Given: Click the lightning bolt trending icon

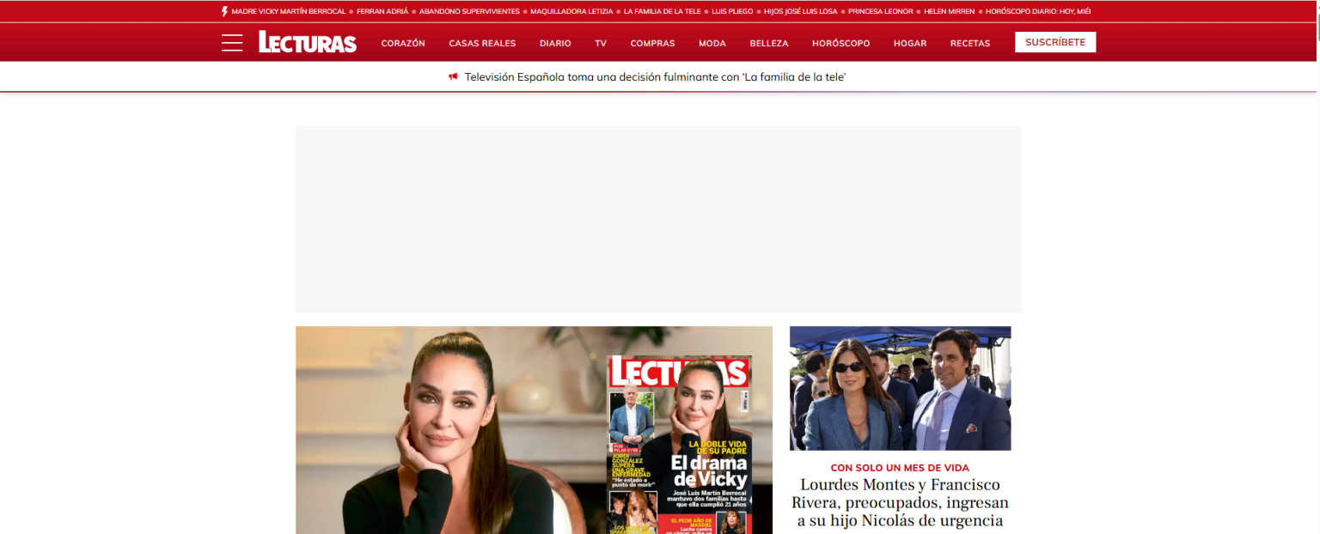Looking at the screenshot, I should [225, 11].
